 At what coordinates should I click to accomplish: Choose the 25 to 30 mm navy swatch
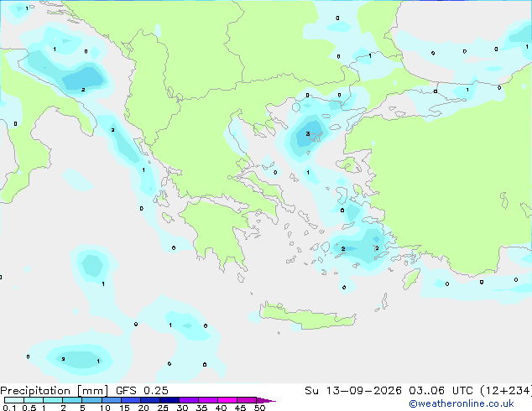tap(169, 400)
